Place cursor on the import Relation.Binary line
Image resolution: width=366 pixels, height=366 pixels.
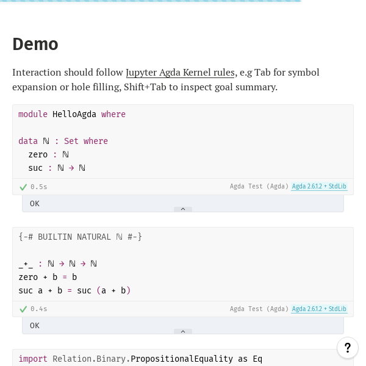click(x=140, y=359)
